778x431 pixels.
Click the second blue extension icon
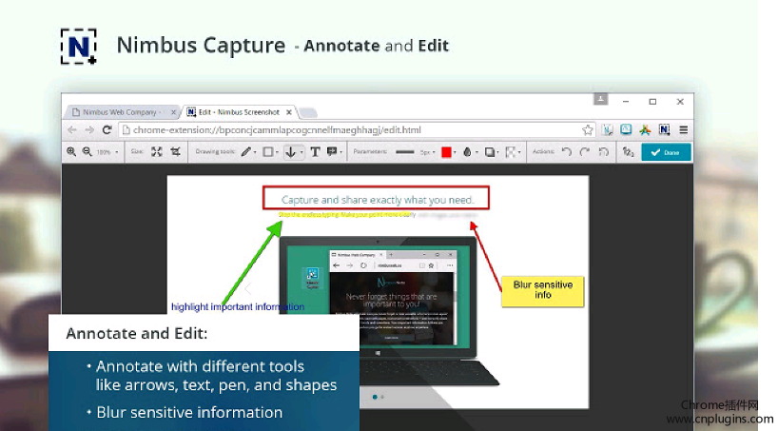[626, 129]
